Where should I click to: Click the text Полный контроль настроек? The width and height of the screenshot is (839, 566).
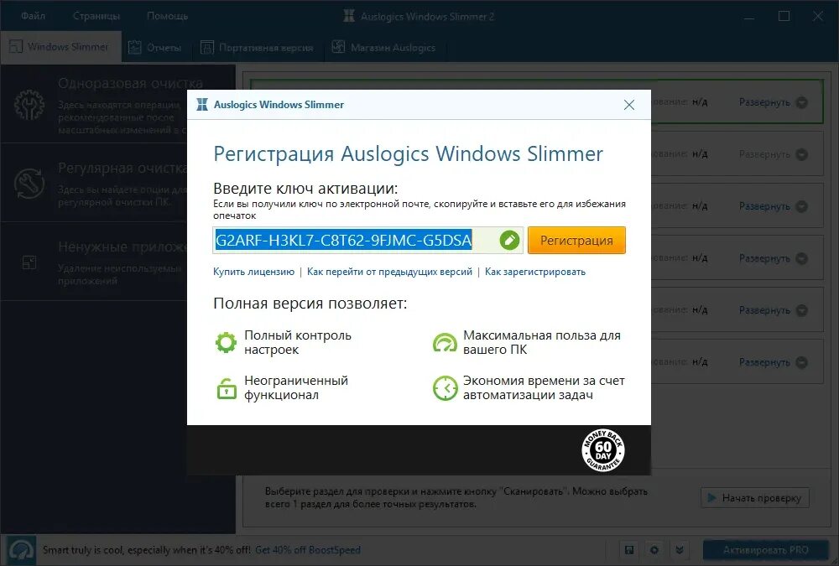coord(298,342)
